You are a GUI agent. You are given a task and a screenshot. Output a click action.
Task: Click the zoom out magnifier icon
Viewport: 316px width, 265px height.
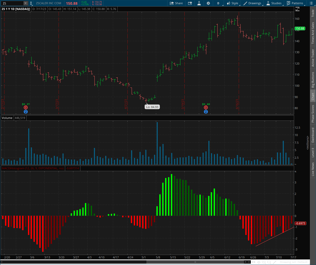[269, 262]
